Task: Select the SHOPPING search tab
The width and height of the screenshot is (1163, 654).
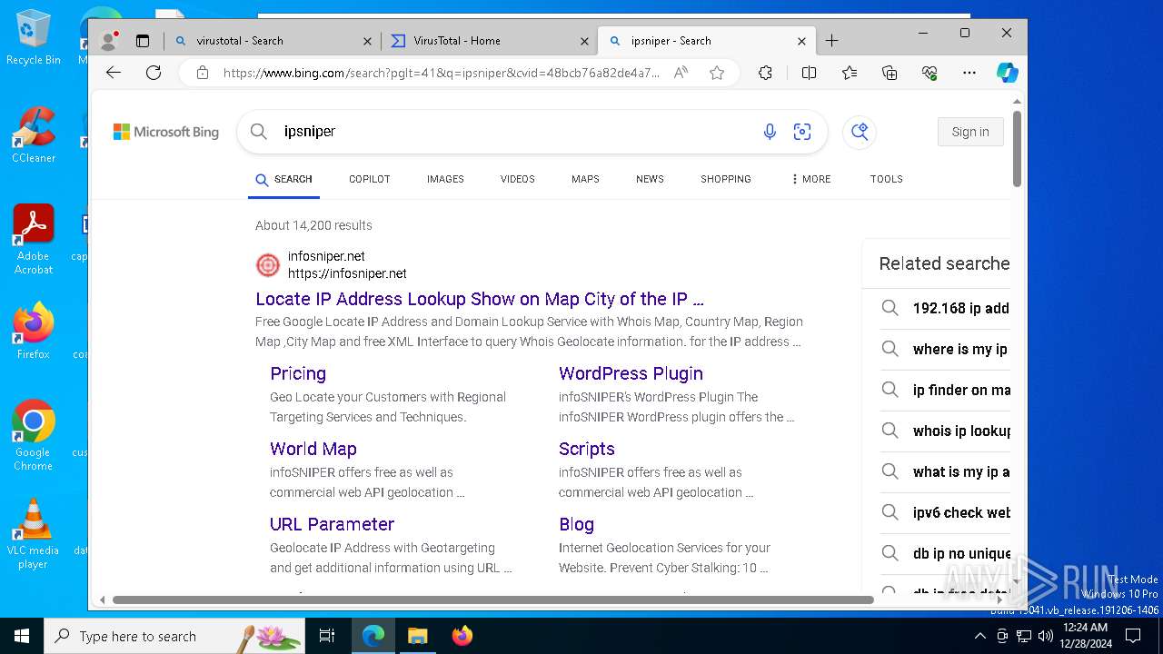Action: pos(725,179)
